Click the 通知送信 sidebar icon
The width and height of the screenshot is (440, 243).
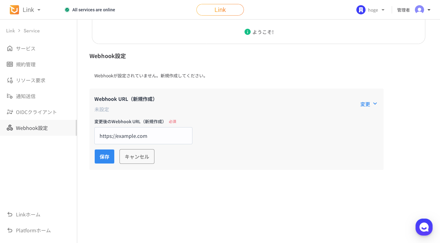coord(10,96)
